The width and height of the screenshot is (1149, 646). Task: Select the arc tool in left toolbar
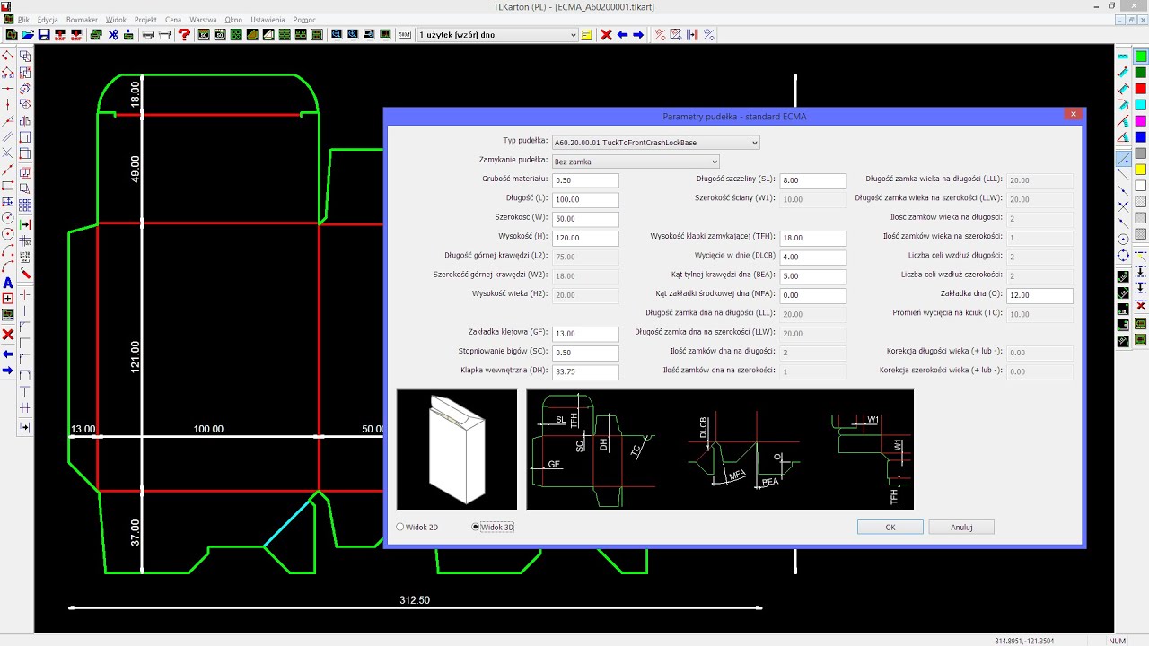tap(8, 250)
